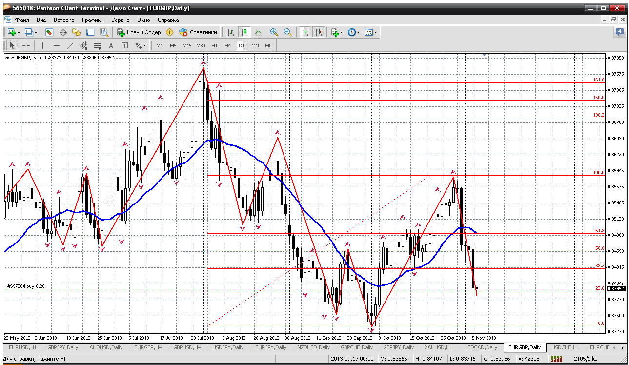Screen dimensions: 629x365
Task: Select the H4 timeframe button
Action: pos(227,45)
